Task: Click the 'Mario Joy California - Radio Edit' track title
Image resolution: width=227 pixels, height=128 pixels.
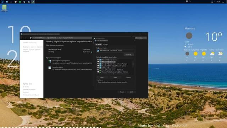Action: [x=162, y=126]
